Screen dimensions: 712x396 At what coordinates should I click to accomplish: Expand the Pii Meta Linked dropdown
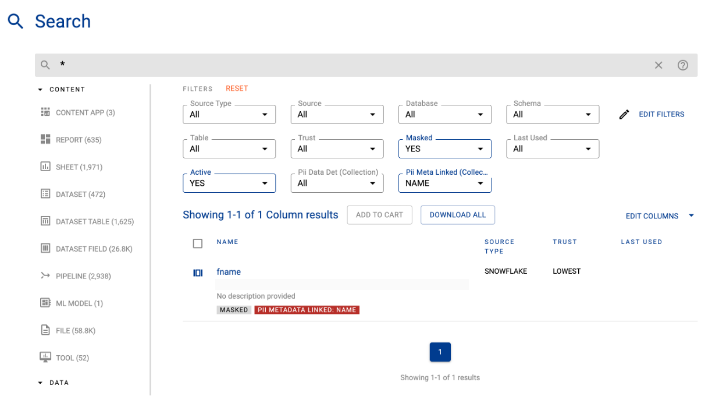[444, 183]
